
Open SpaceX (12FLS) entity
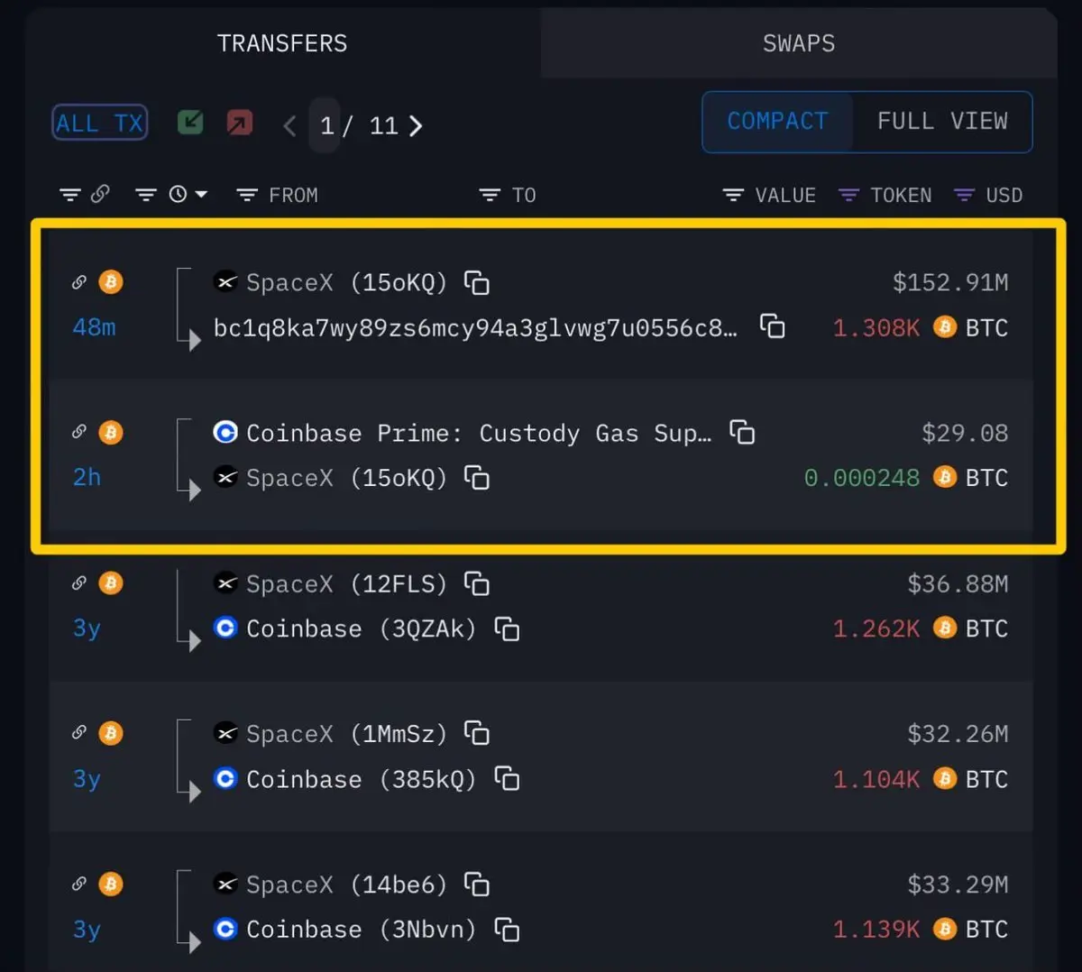tap(330, 584)
